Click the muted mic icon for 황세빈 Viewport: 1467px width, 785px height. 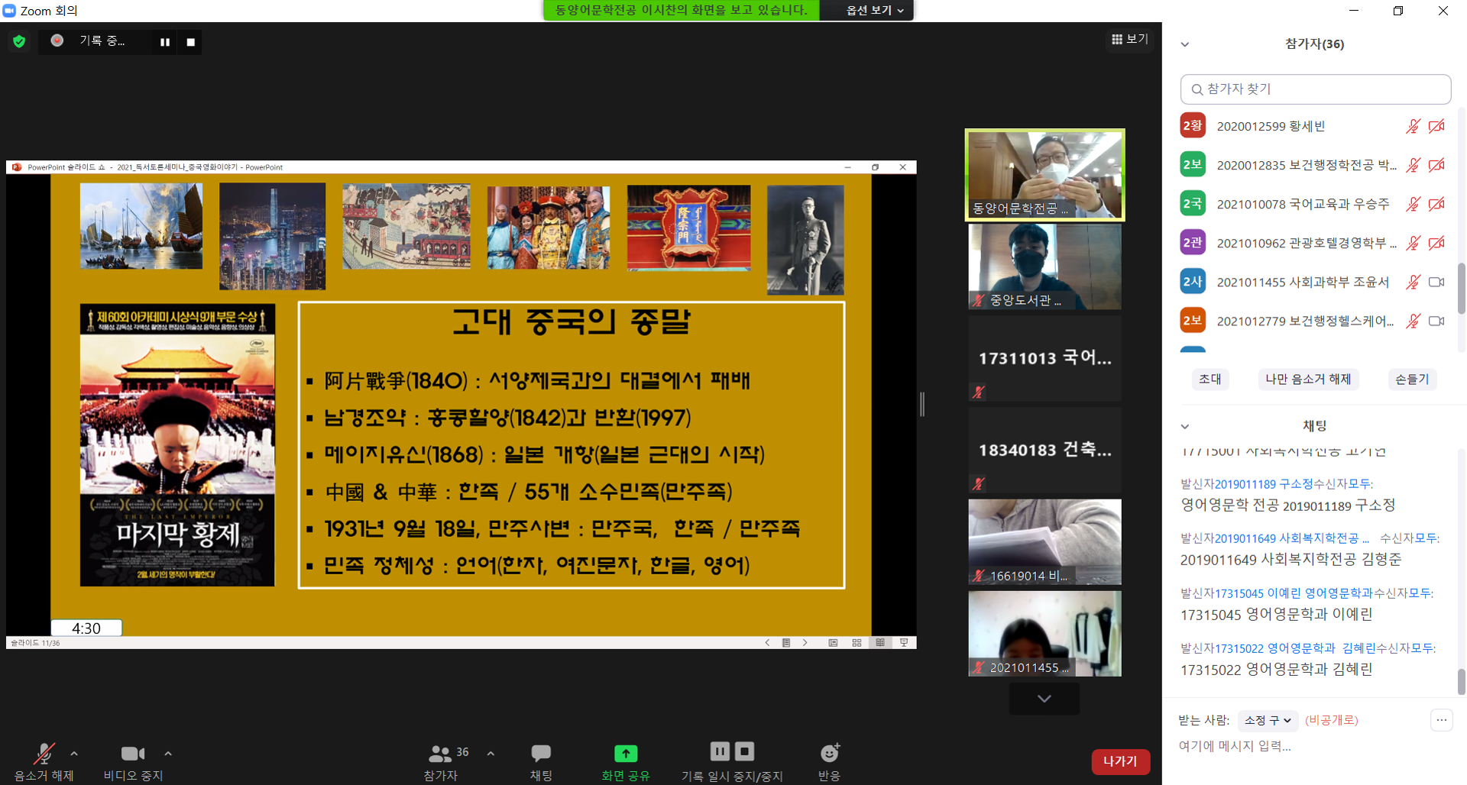(1413, 126)
